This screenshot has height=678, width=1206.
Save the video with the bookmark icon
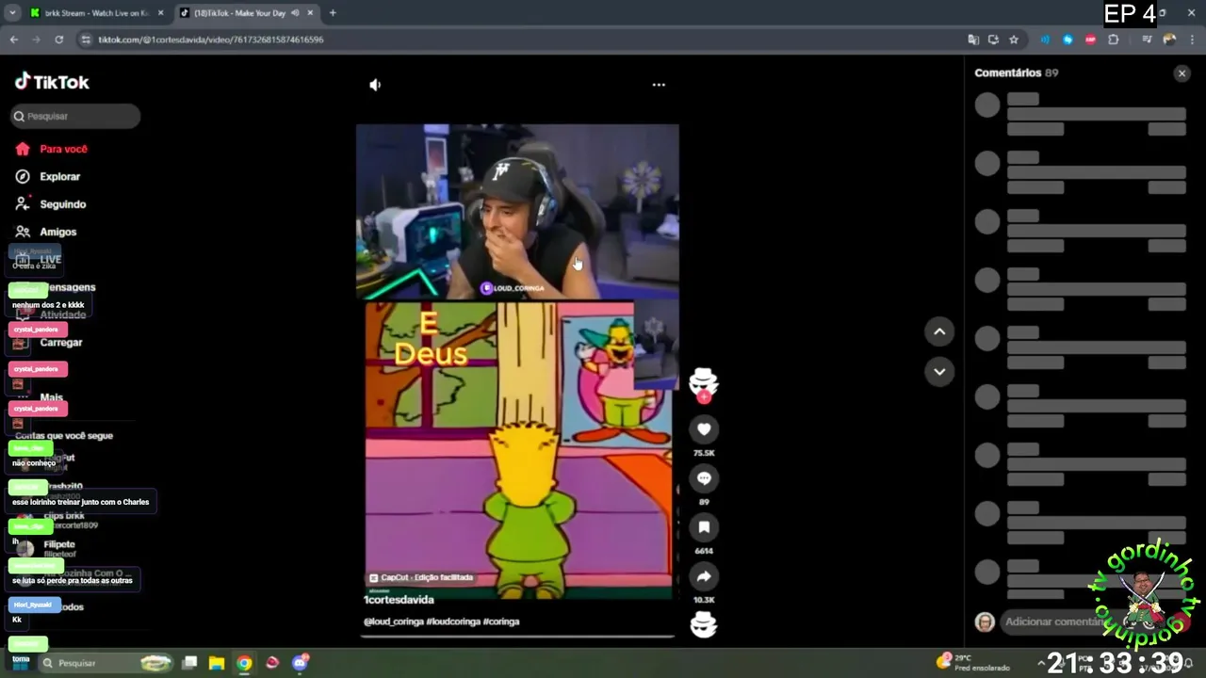click(704, 527)
